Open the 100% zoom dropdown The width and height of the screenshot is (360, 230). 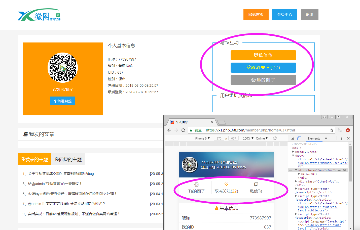[x=248, y=138]
